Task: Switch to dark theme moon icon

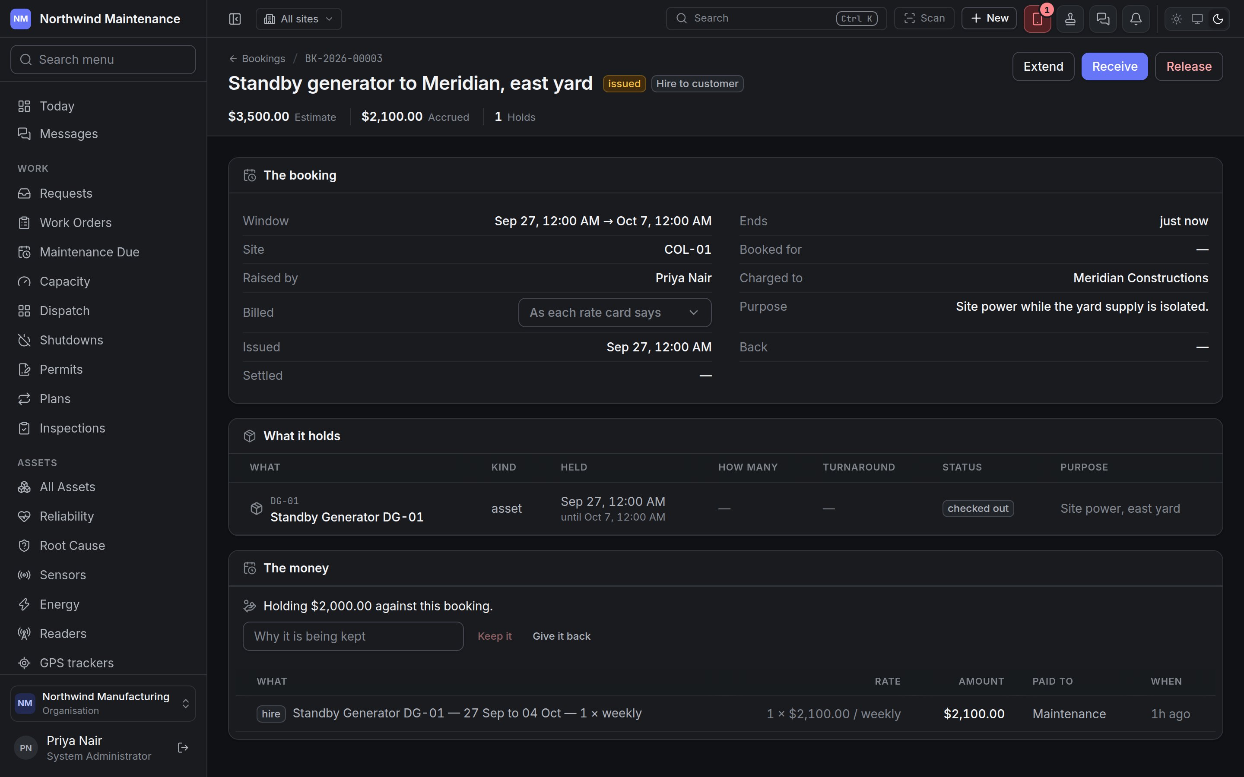Action: tap(1218, 19)
